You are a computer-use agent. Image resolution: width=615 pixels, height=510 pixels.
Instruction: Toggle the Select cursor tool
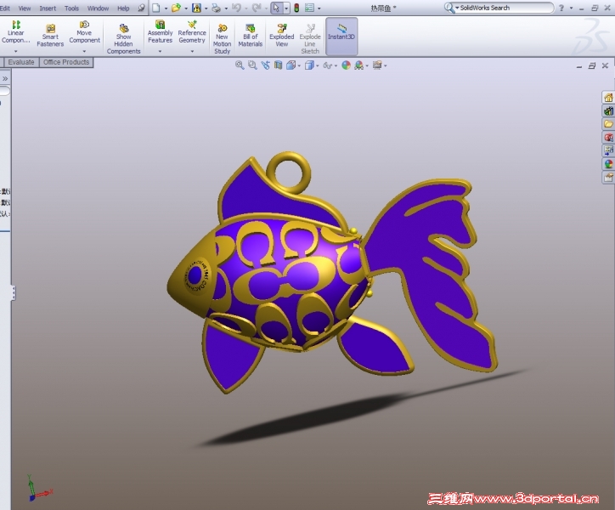[x=277, y=8]
